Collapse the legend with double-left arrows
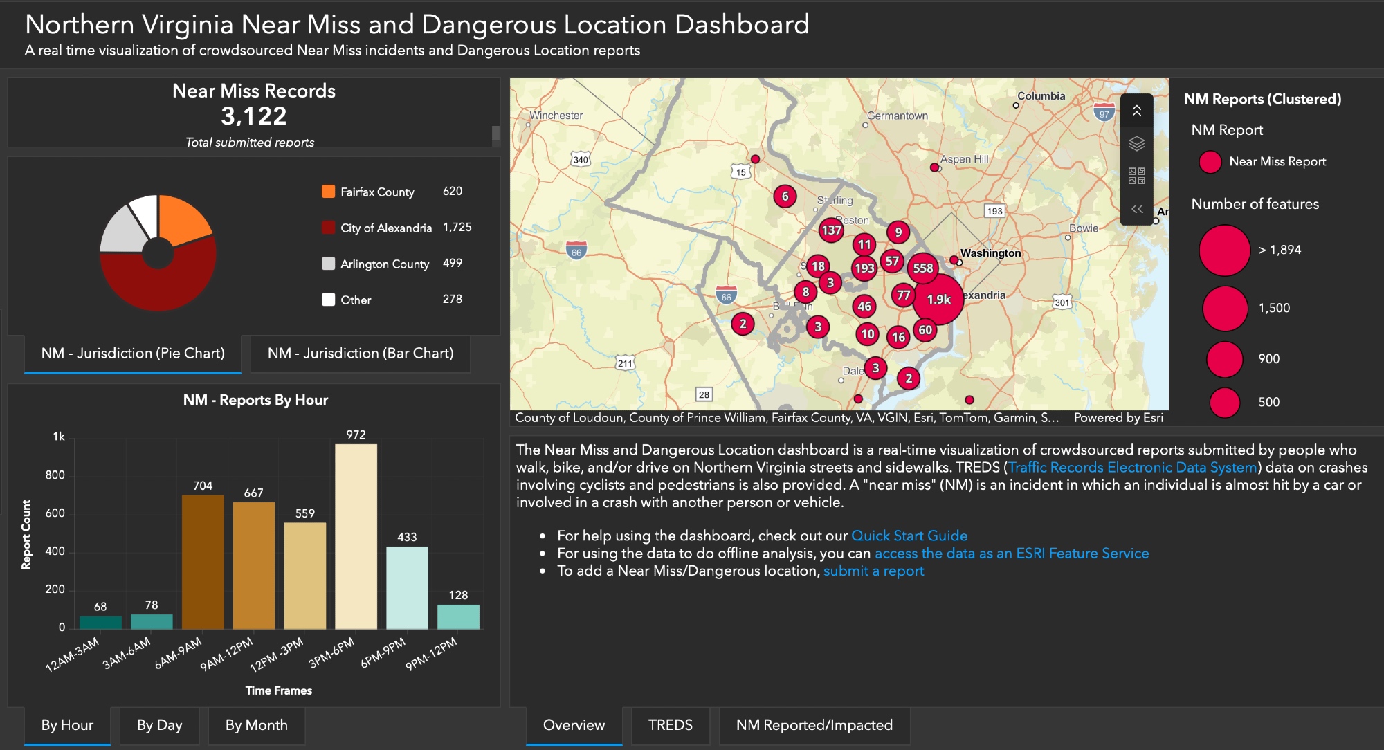 point(1136,208)
